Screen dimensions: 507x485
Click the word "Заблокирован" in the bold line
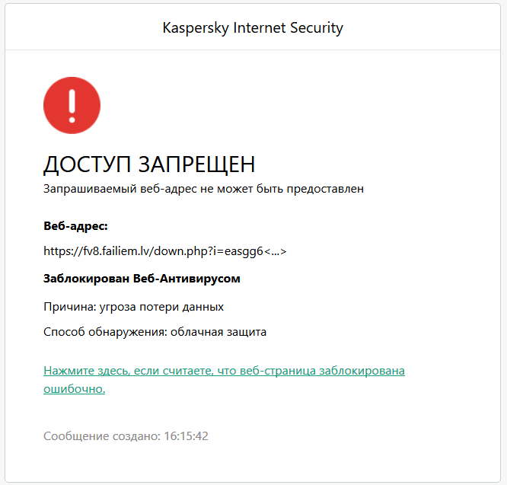[86, 279]
